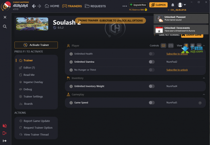The width and height of the screenshot is (210, 145).
Task: Switch to the TRAINERS tab
Action: [x=72, y=6]
